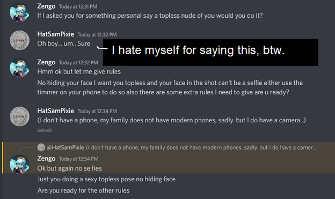Jump to the original message via reply preview text
This screenshot has height=199, width=335.
click(x=201, y=148)
